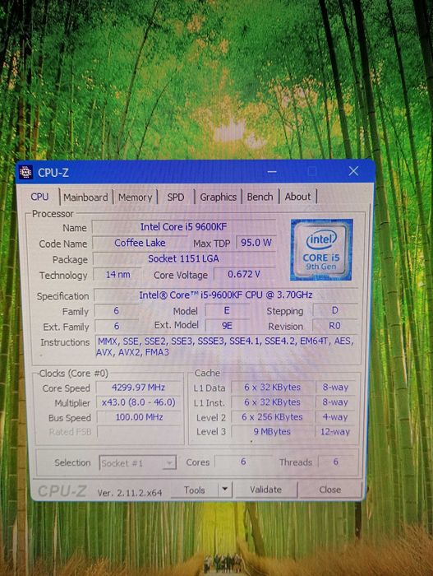Screen dimensions: 433x576
Task: Click the Level 3 9 MBytes value
Action: coord(272,432)
